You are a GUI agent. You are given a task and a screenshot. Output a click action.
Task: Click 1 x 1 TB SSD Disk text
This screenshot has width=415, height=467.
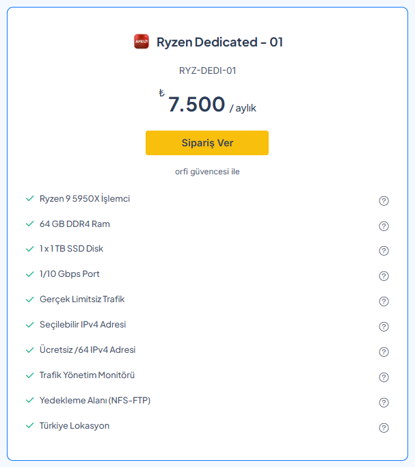[x=71, y=249]
